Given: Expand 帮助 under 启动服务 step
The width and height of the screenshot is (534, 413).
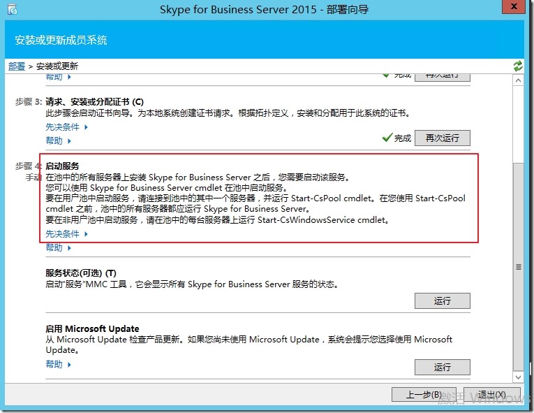Looking at the screenshot, I should 58,248.
